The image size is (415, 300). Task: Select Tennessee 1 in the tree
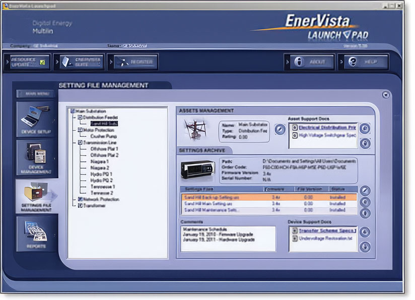pyautogui.click(x=103, y=187)
